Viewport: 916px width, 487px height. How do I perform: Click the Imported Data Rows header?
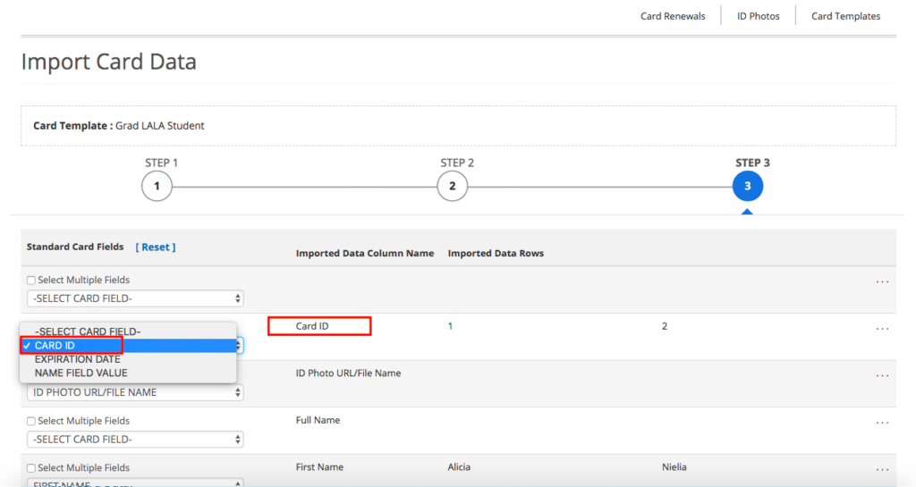click(x=496, y=253)
